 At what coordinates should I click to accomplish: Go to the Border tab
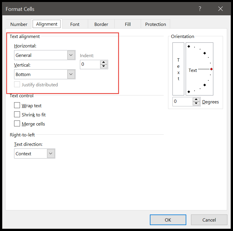(101, 24)
